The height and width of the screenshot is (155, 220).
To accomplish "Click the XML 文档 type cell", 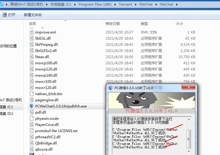I will (149, 32).
